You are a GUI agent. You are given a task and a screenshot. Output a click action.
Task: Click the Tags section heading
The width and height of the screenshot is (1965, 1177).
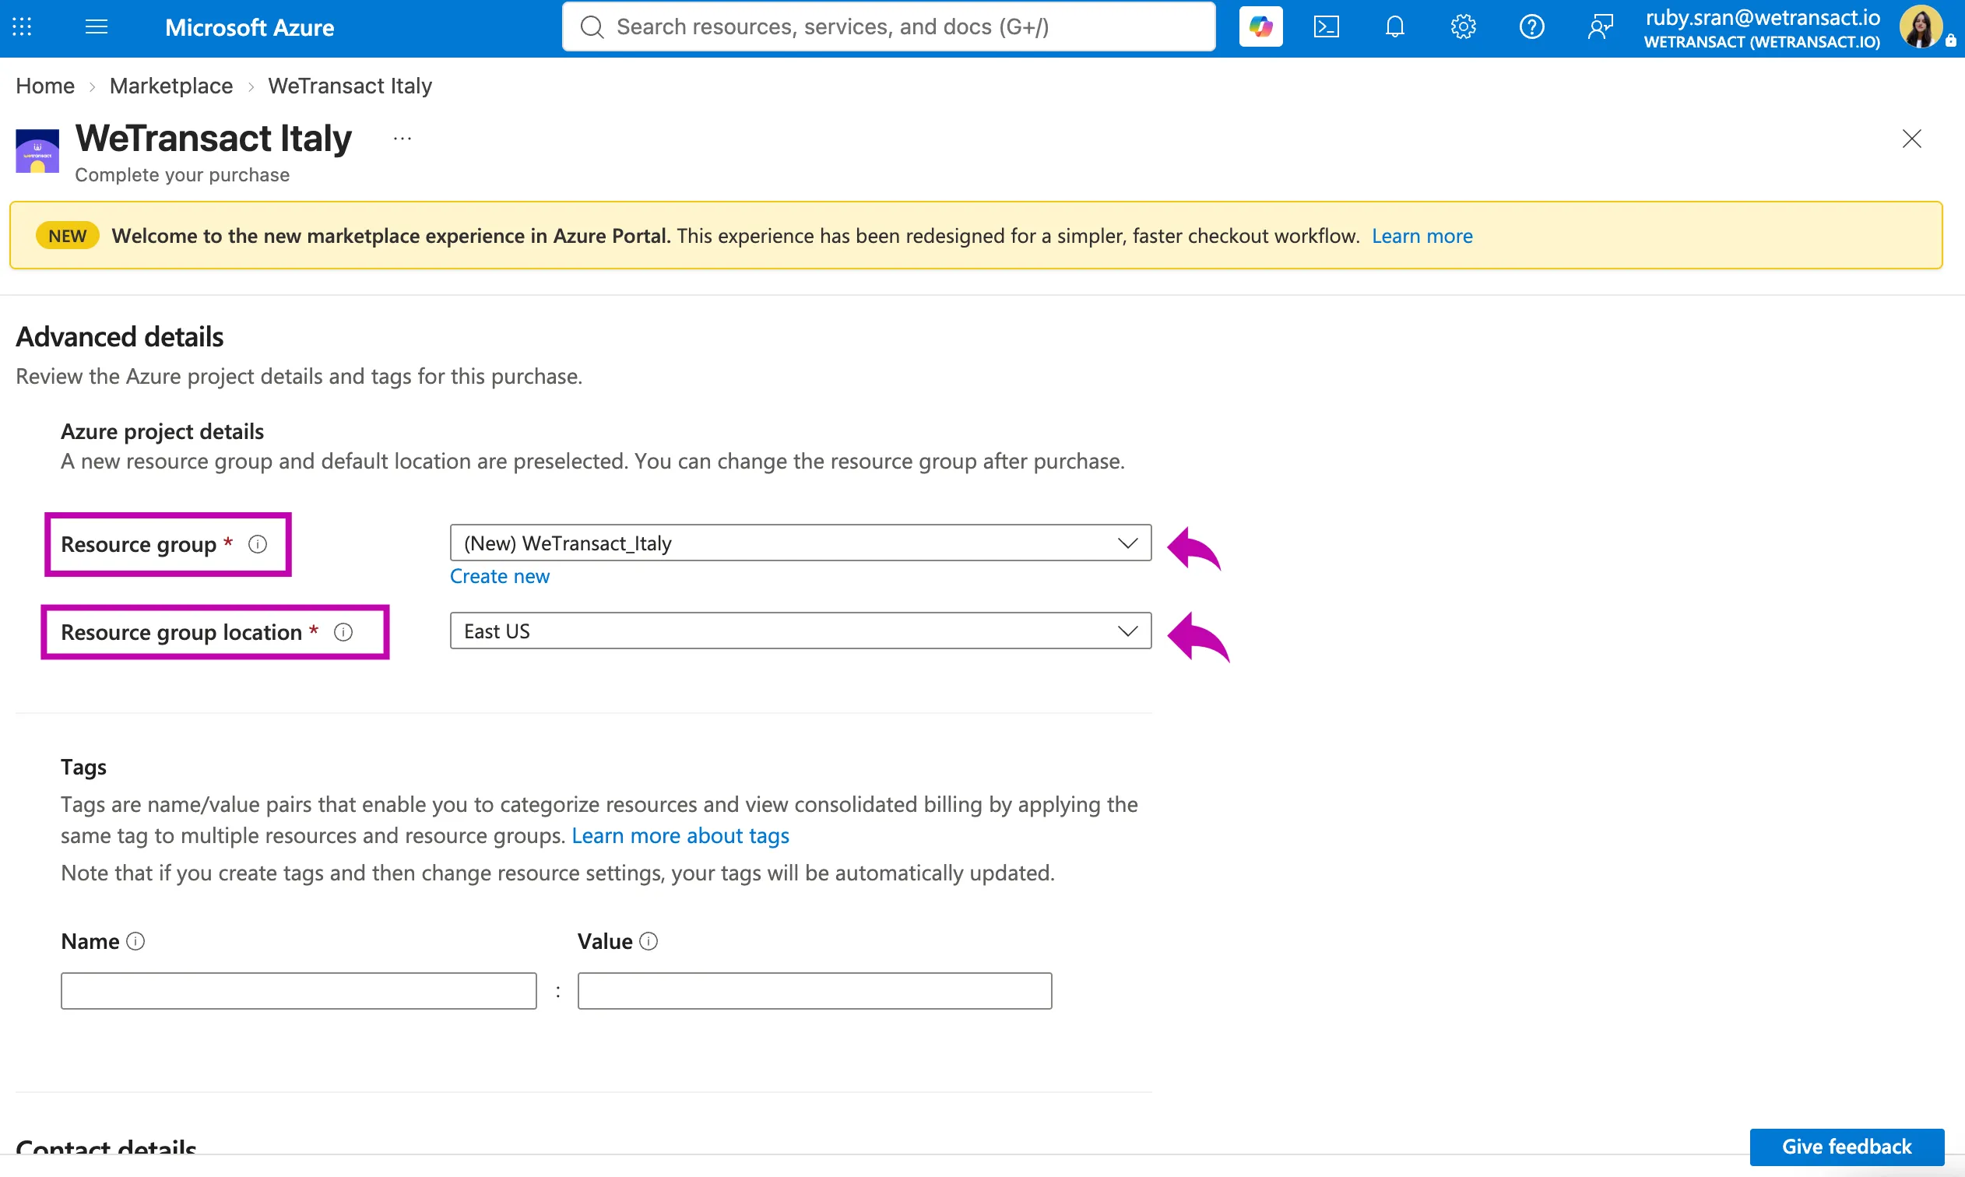(x=83, y=767)
